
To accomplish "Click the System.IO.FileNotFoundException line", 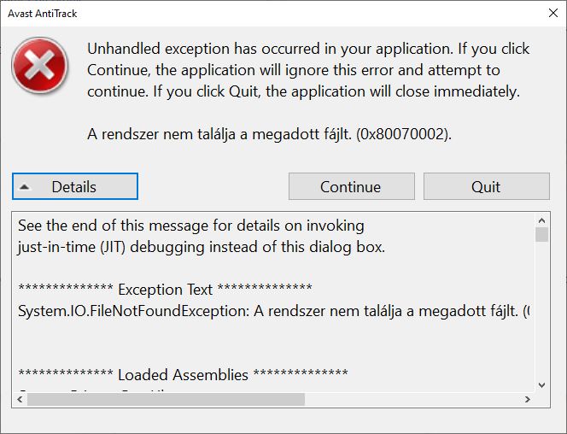I will point(274,311).
